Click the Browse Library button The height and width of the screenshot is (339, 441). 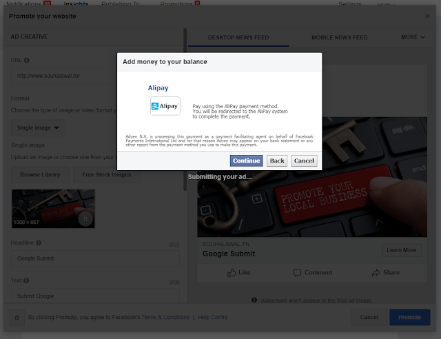pos(40,175)
